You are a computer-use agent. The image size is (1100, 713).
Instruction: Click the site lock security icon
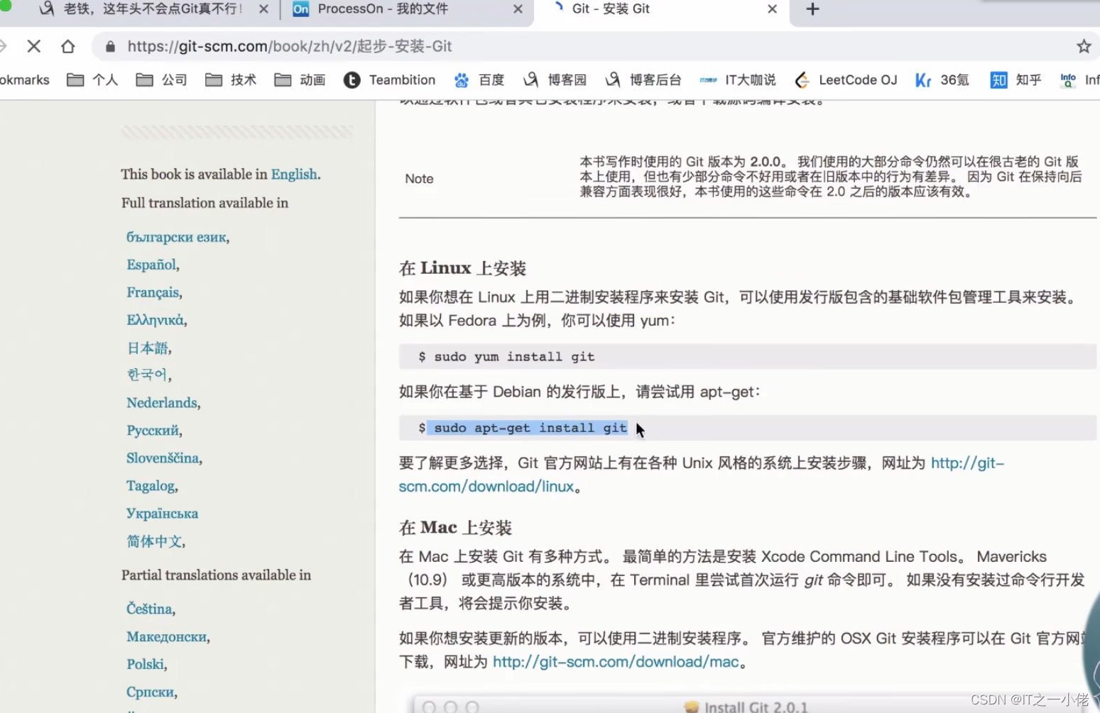[110, 47]
